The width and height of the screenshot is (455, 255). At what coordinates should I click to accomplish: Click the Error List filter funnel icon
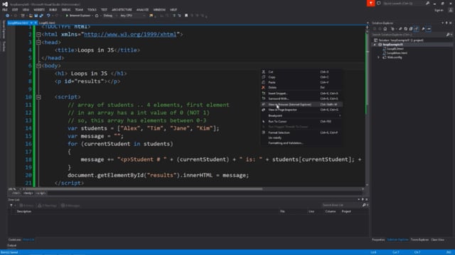click(x=11, y=205)
